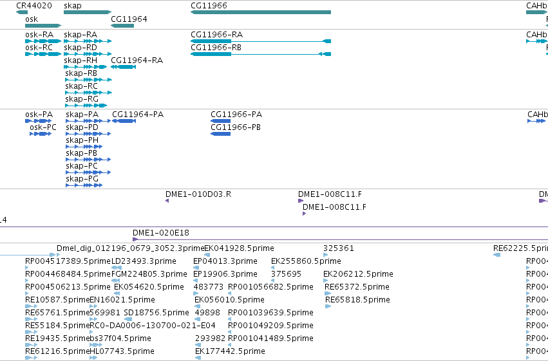Select the RP001056682.5prime label
The height and width of the screenshot is (361, 548).
(x=270, y=287)
